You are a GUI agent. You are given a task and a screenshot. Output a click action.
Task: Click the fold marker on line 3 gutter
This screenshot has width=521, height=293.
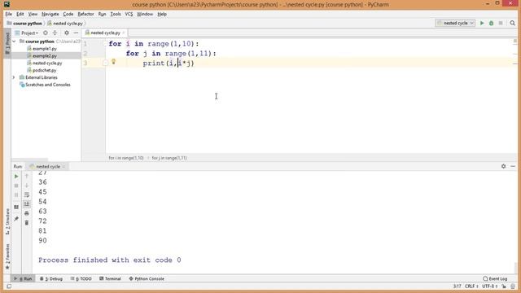105,63
